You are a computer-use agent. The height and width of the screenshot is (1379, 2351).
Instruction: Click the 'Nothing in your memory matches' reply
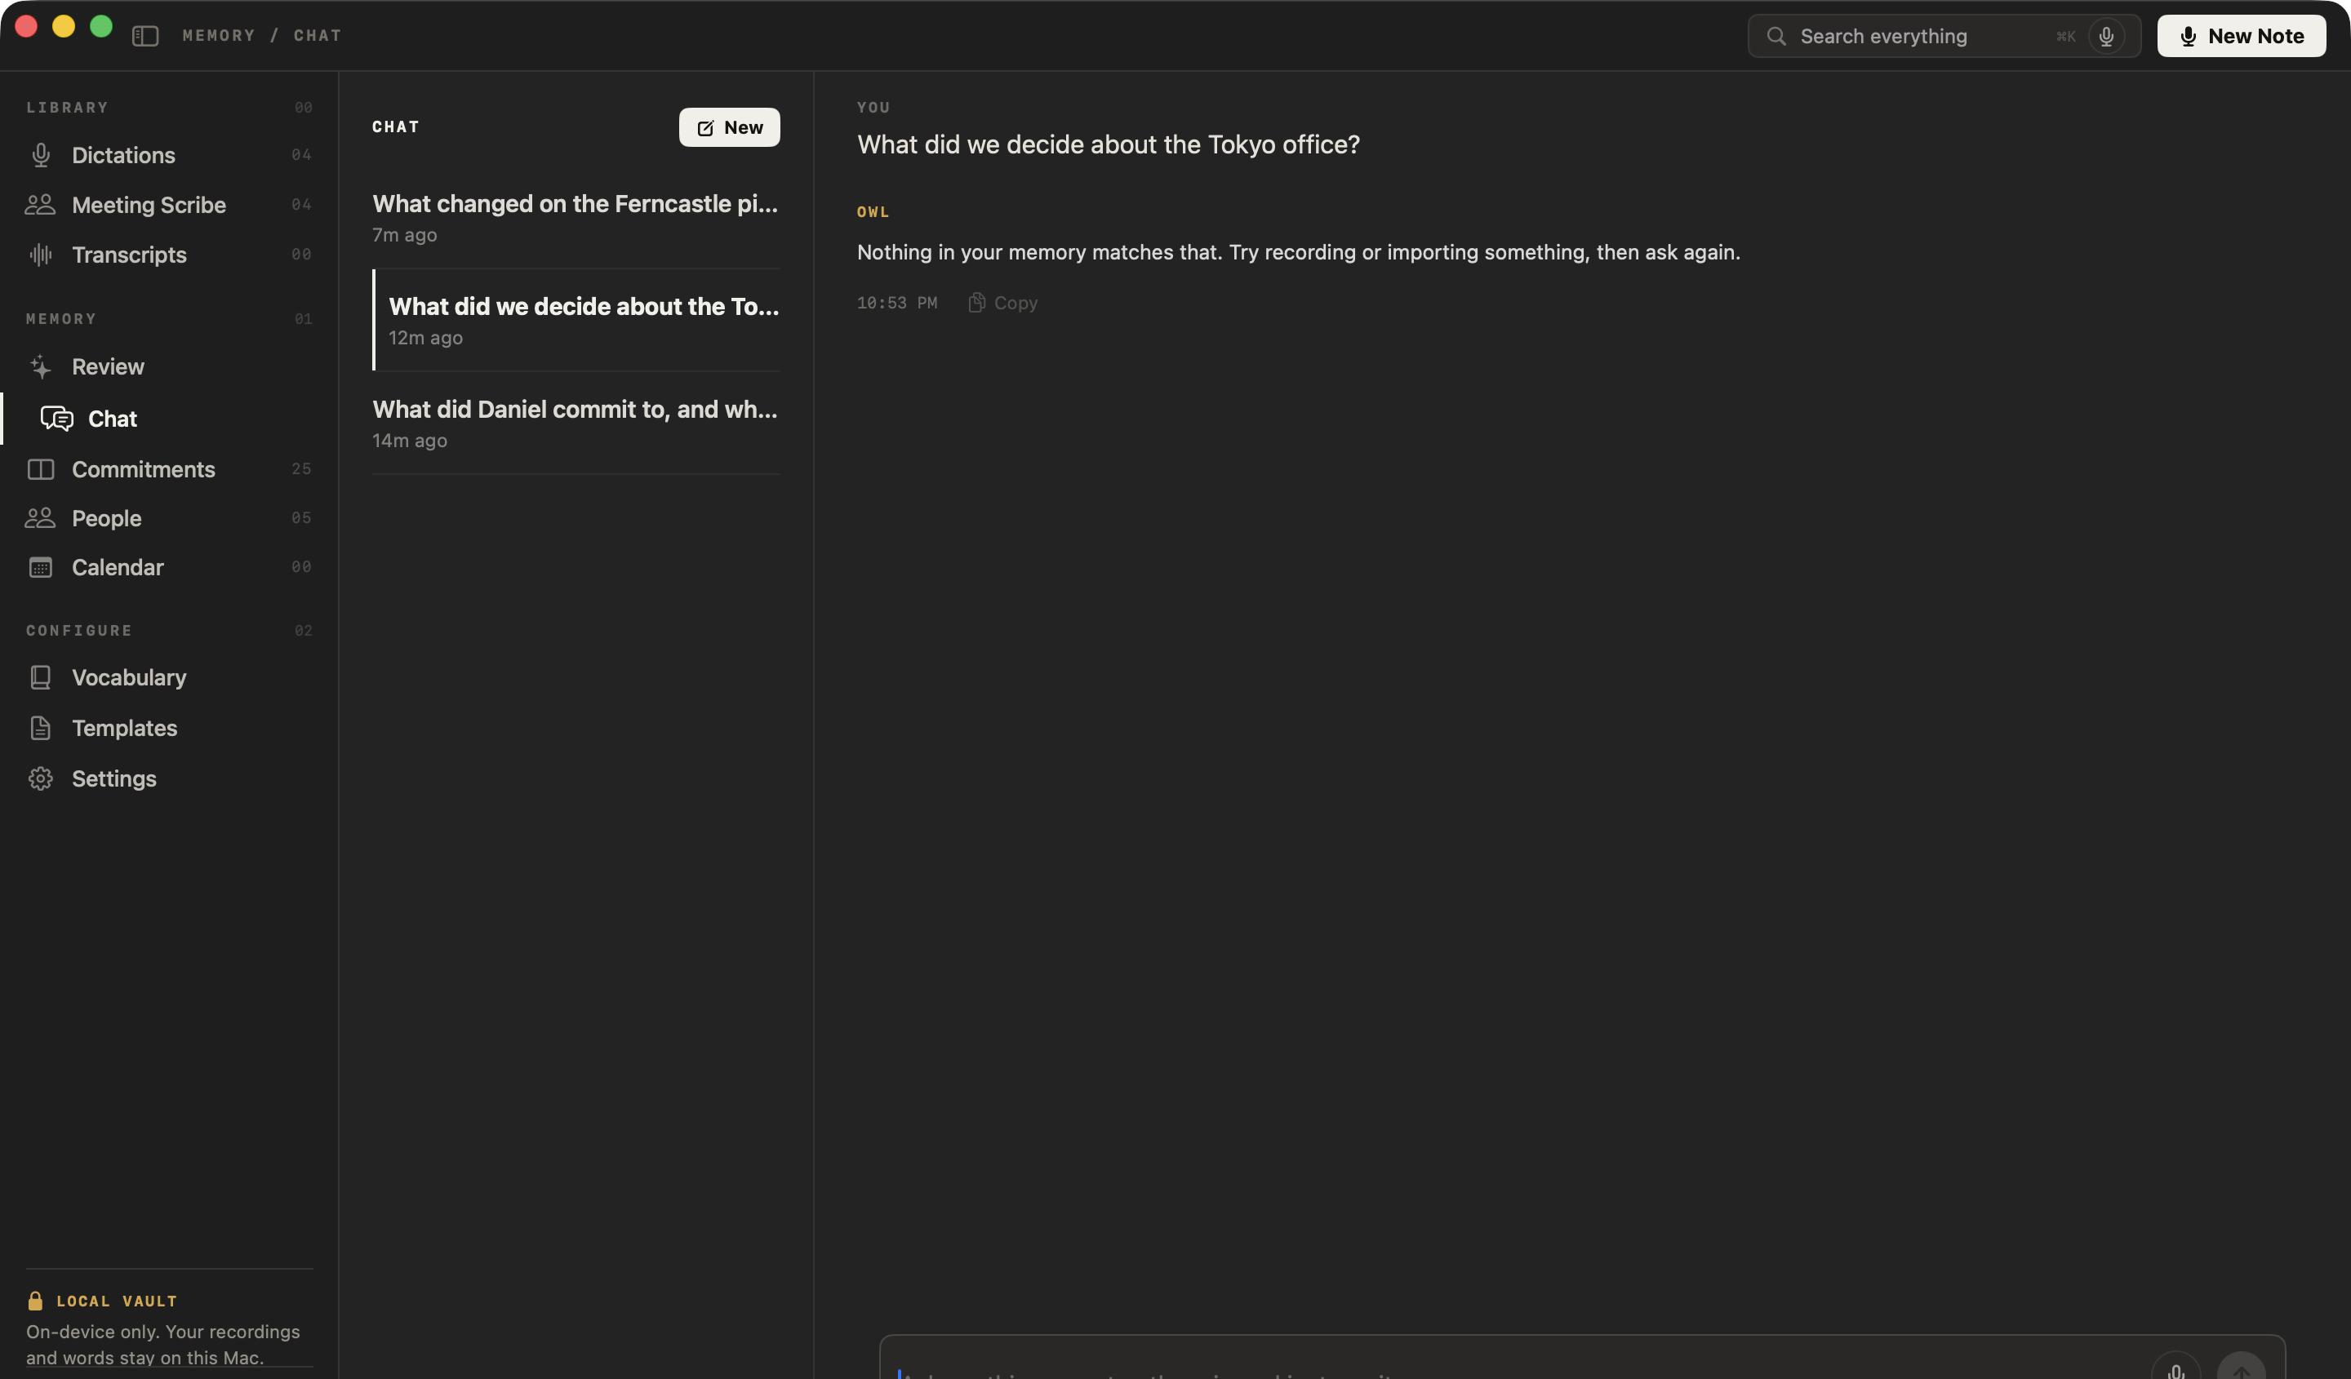pyautogui.click(x=1299, y=253)
